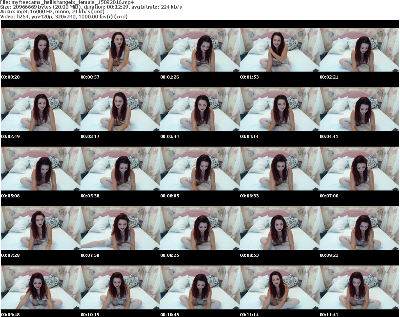Viewport: 400px width, 317px height.
Task: Open the frame captured at 00:06:33
Action: coord(280,169)
